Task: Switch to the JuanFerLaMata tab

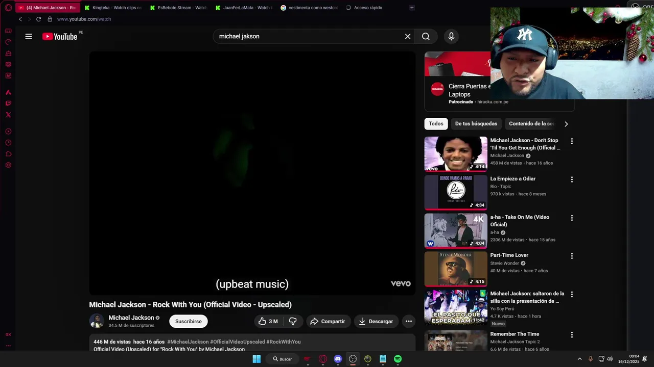Action: (244, 8)
